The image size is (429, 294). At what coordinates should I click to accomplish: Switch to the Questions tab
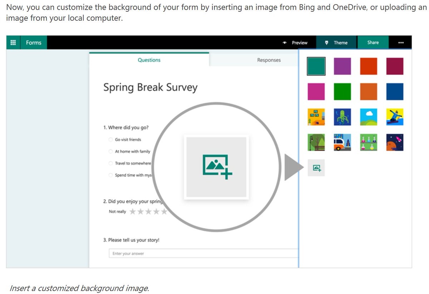149,60
